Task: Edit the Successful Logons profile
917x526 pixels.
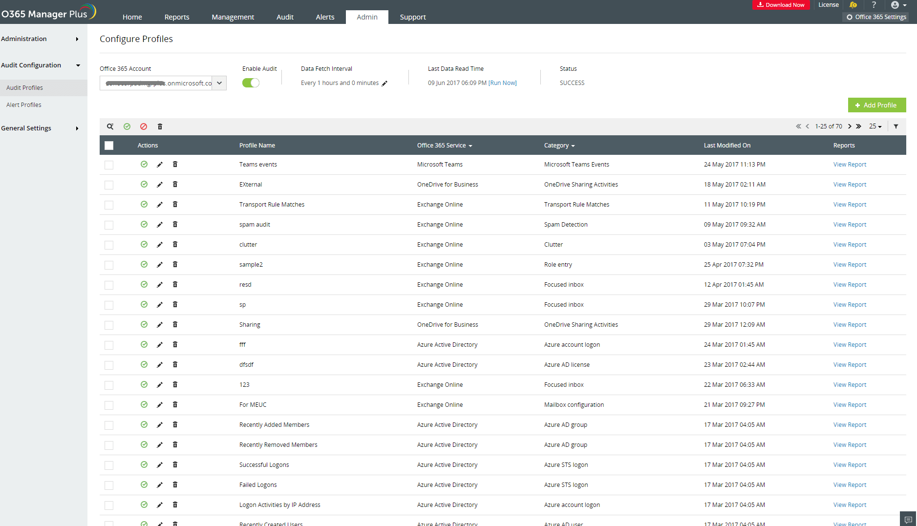Action: tap(160, 465)
